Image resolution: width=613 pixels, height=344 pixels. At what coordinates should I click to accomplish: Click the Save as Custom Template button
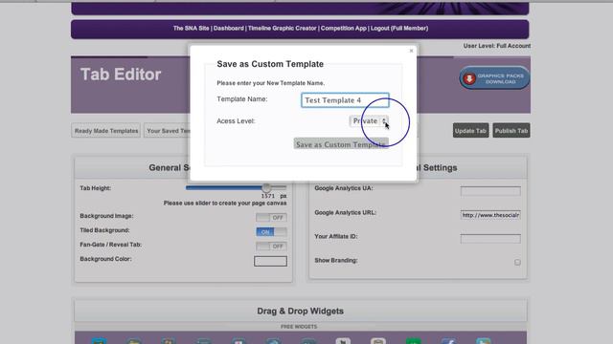[341, 144]
